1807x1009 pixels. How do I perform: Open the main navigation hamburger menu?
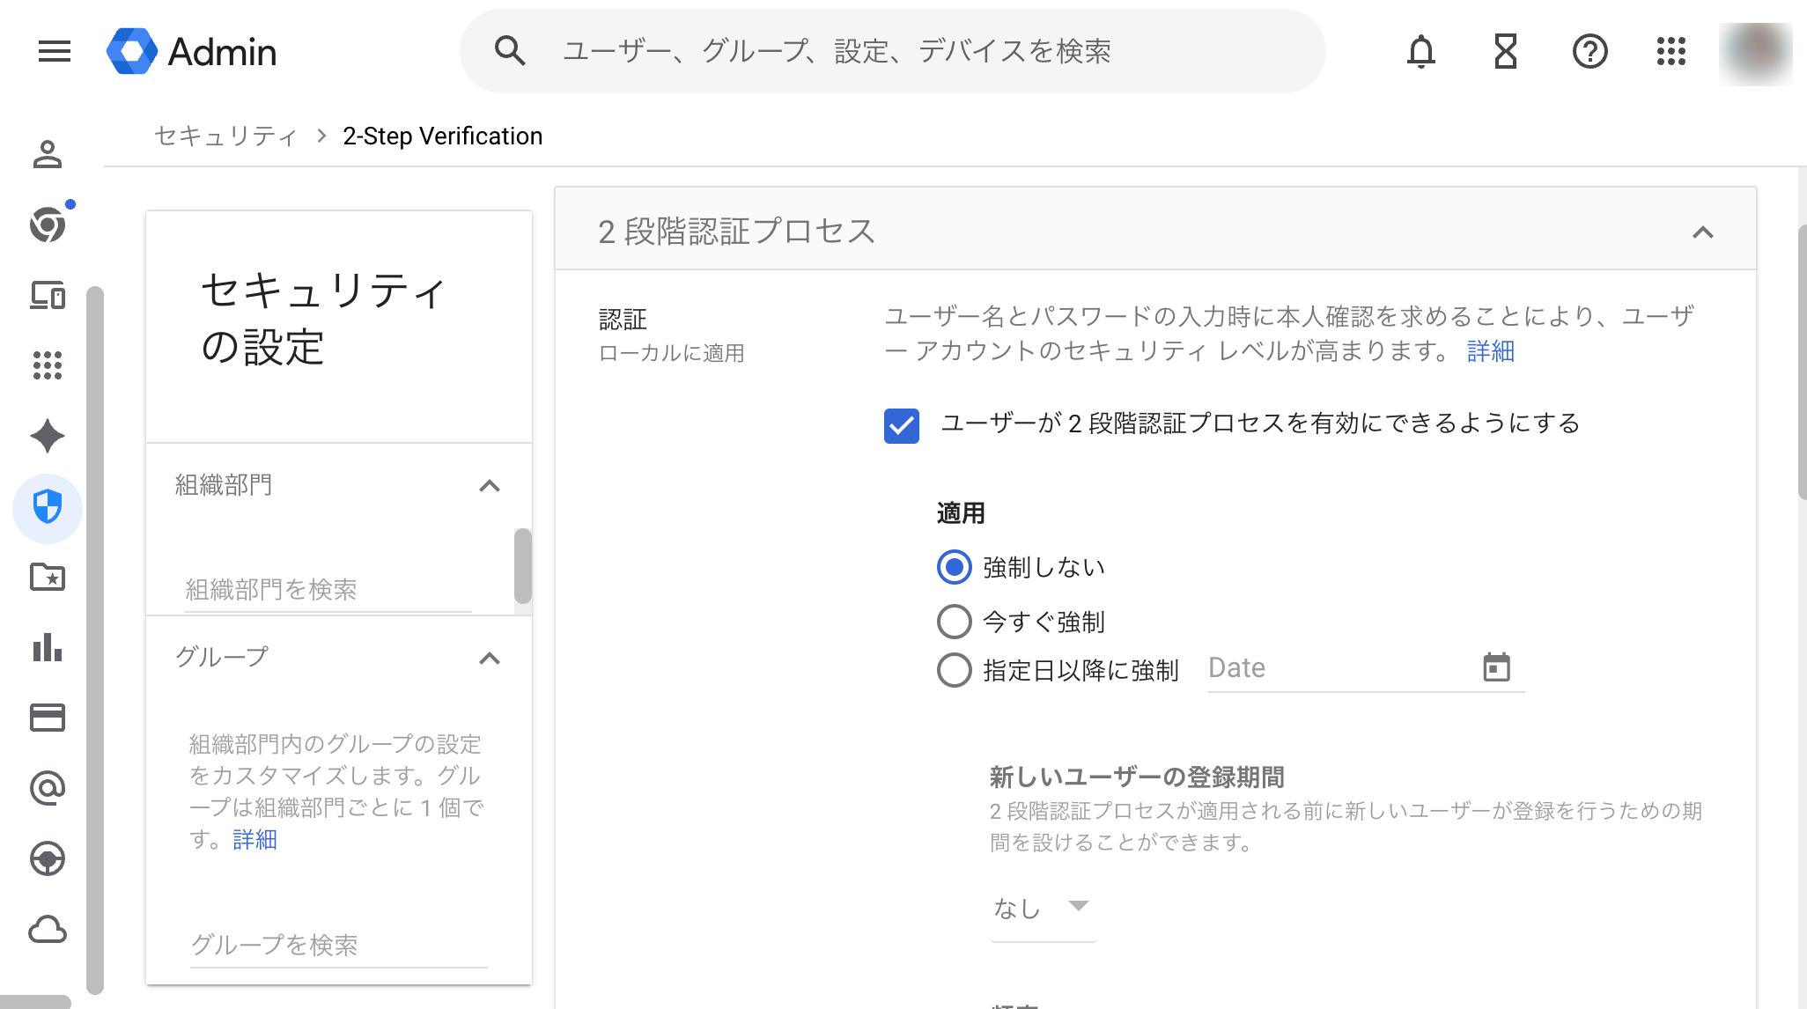pyautogui.click(x=53, y=52)
